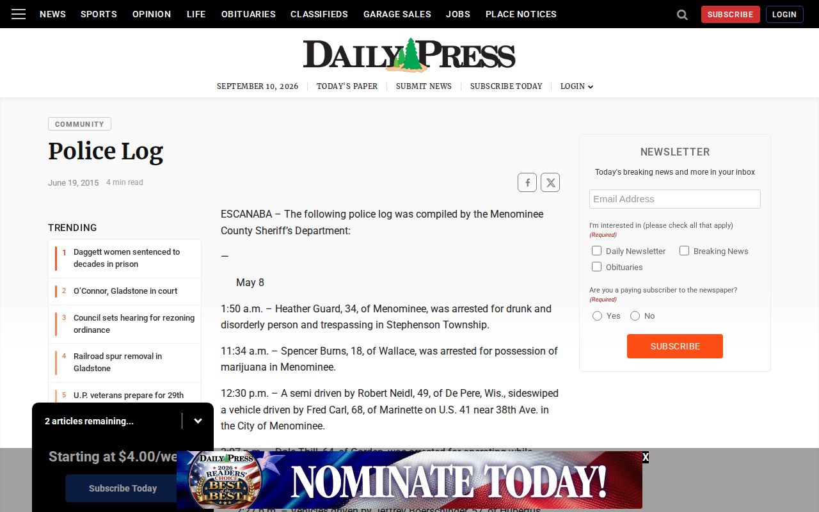Click the Community category tag
This screenshot has height=512, width=819.
(x=79, y=124)
